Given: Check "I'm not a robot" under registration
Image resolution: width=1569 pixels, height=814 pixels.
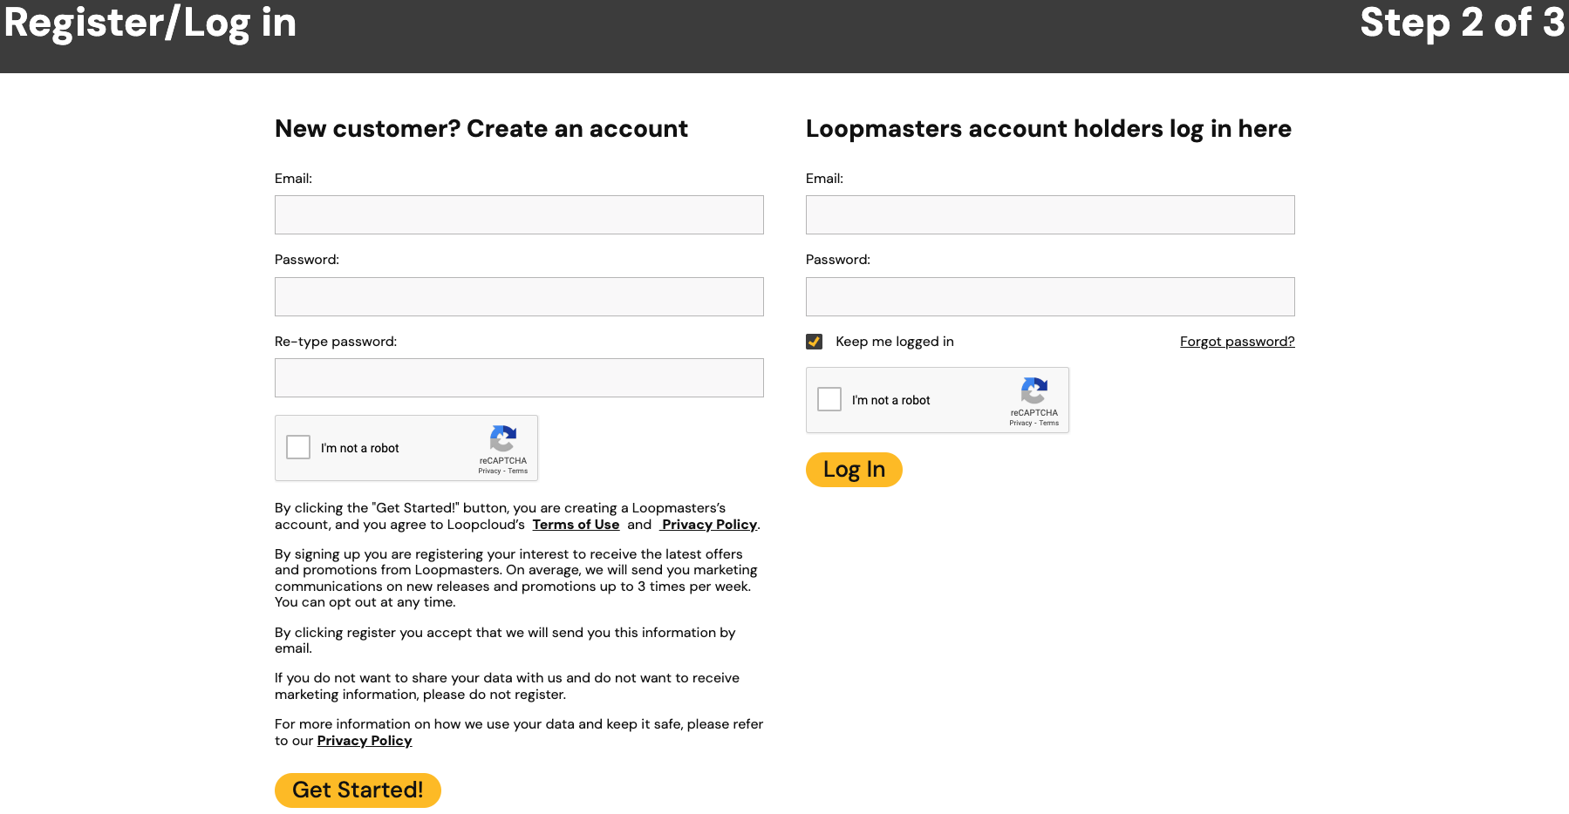Looking at the screenshot, I should pos(298,447).
